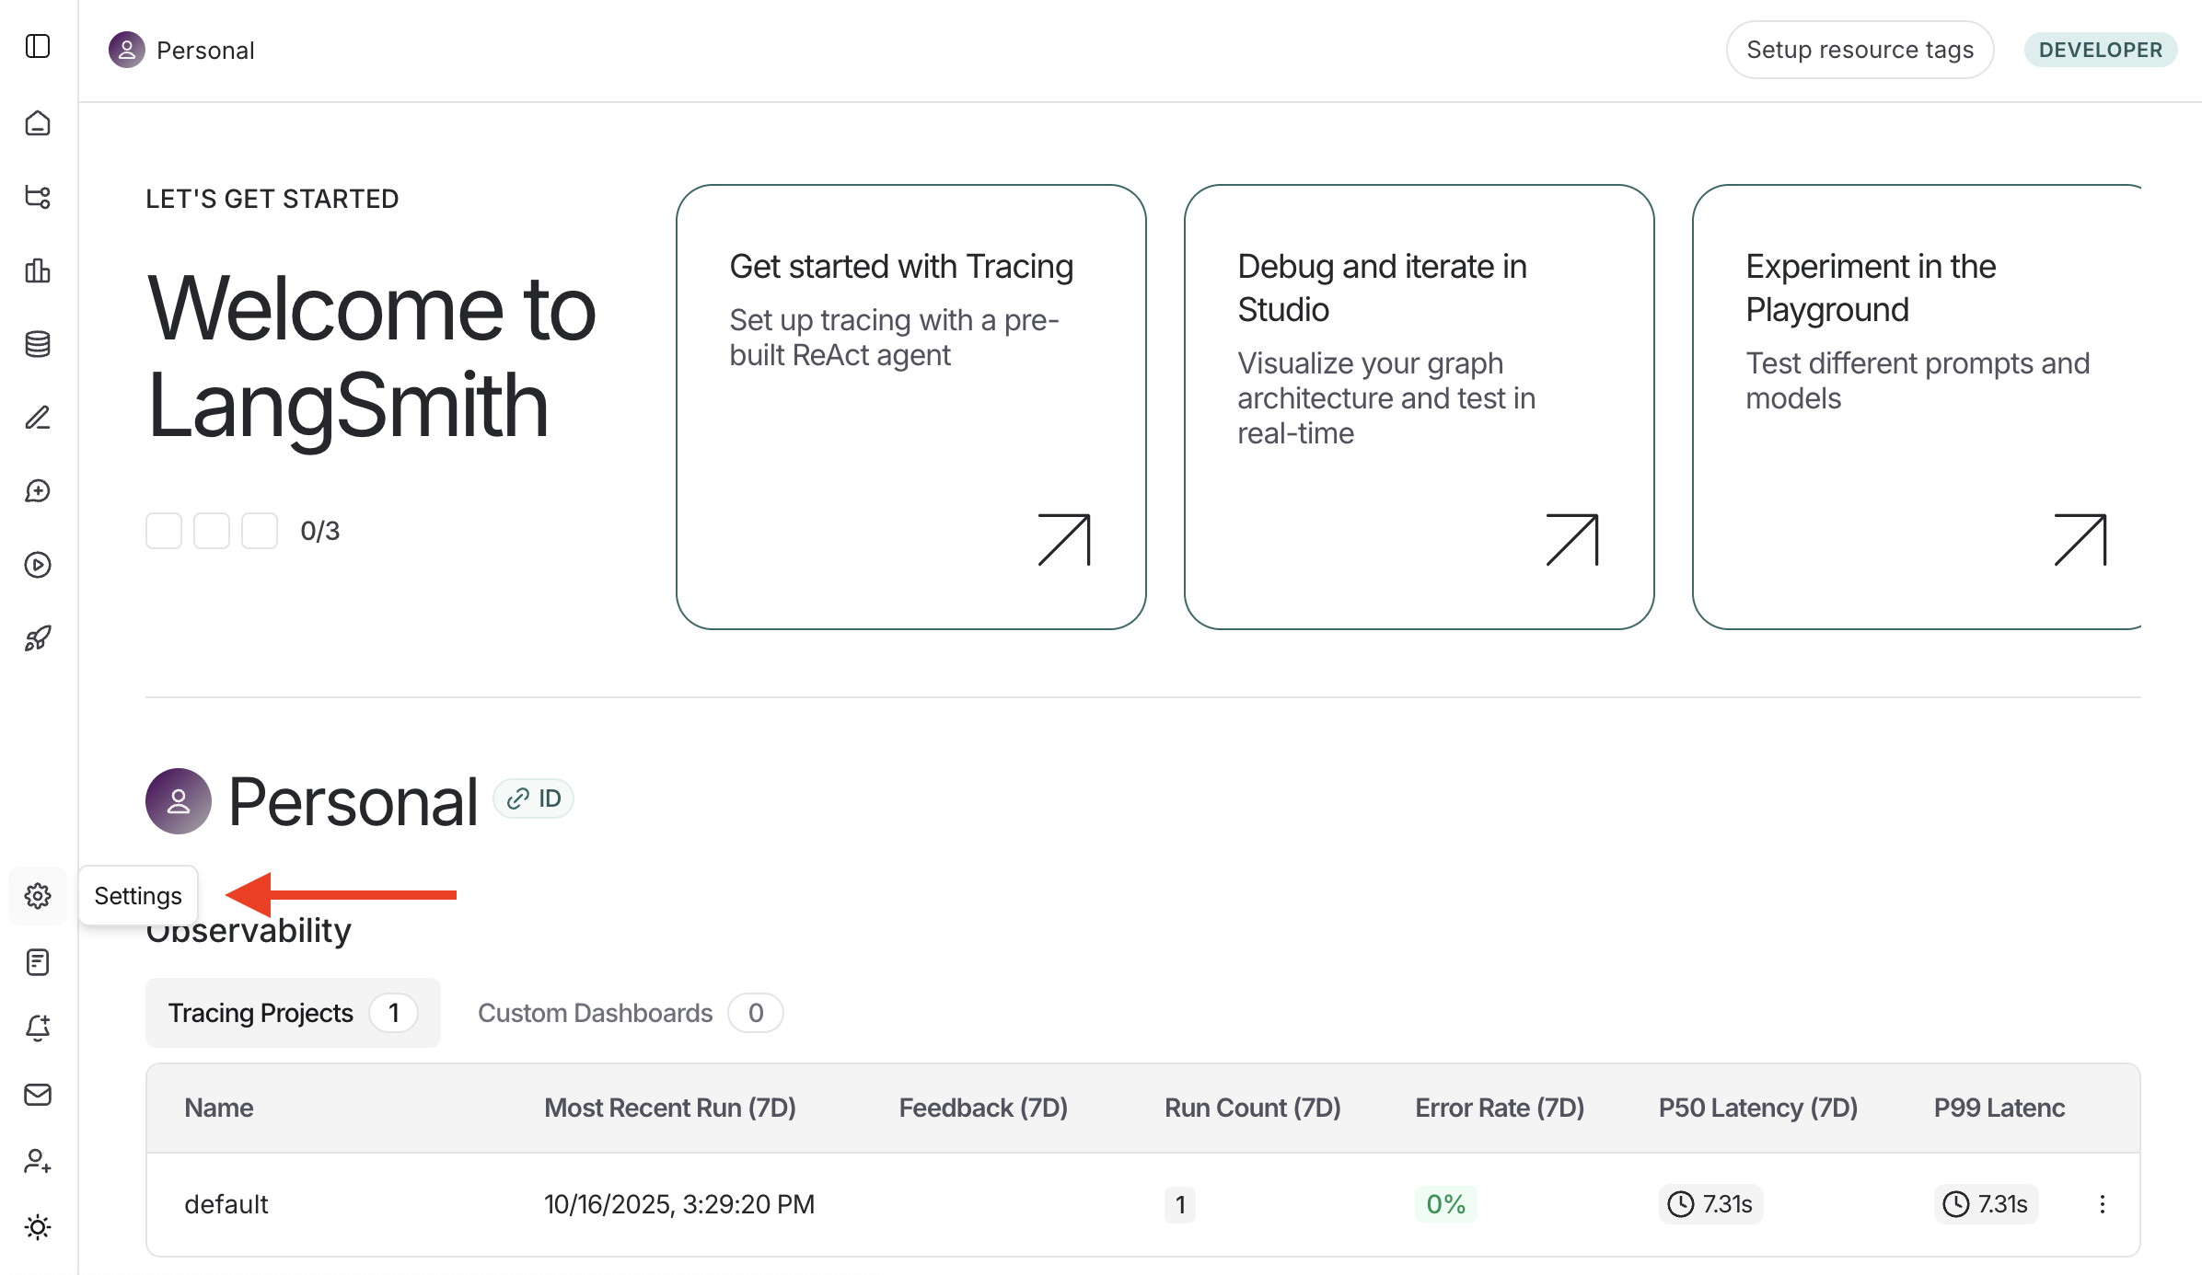Open the Deployments rocket sidebar icon
The height and width of the screenshot is (1275, 2202).
pos(38,638)
